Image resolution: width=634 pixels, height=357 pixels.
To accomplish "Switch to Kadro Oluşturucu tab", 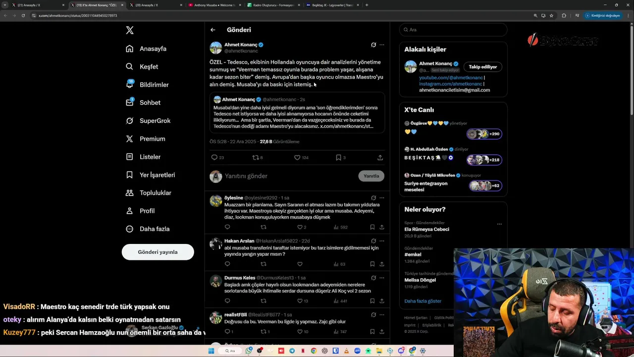I will tap(273, 5).
